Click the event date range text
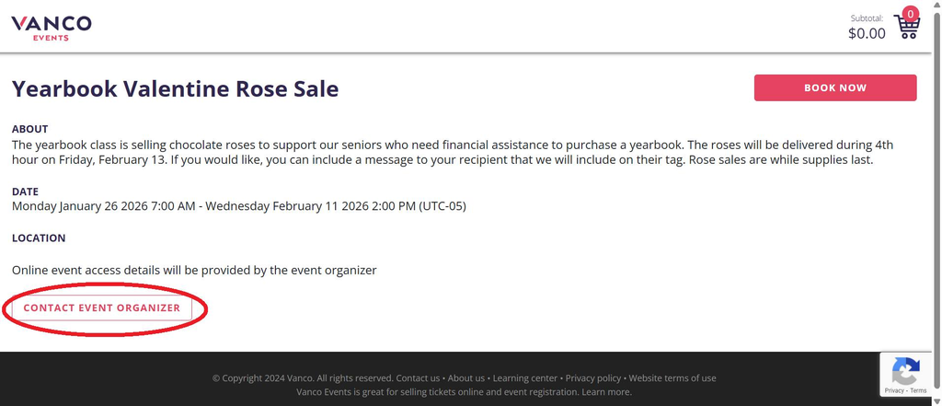 pos(239,206)
